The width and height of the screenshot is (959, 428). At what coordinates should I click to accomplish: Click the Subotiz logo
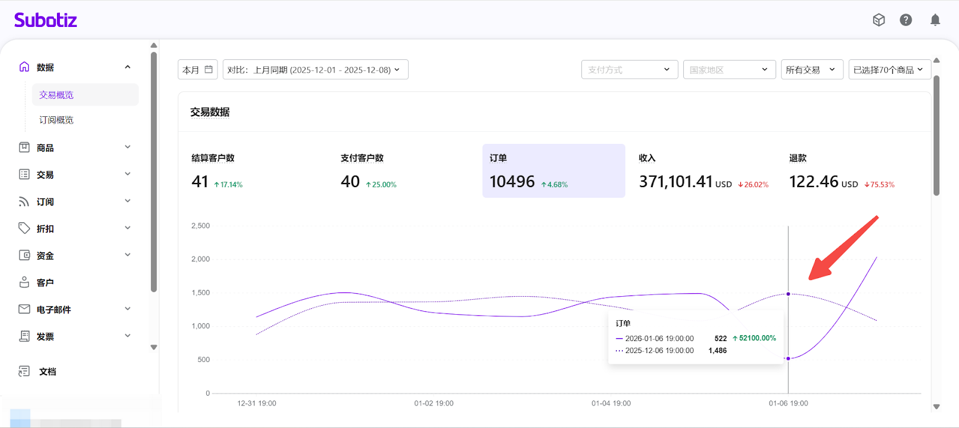pos(46,20)
